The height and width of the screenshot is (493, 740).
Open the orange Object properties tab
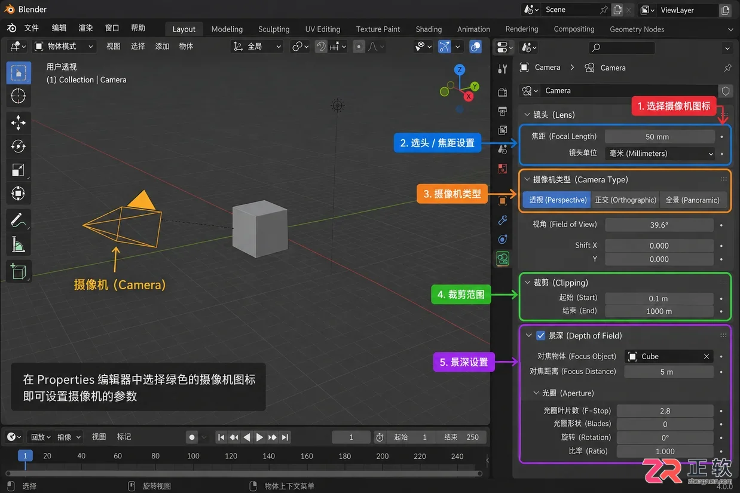pyautogui.click(x=503, y=201)
